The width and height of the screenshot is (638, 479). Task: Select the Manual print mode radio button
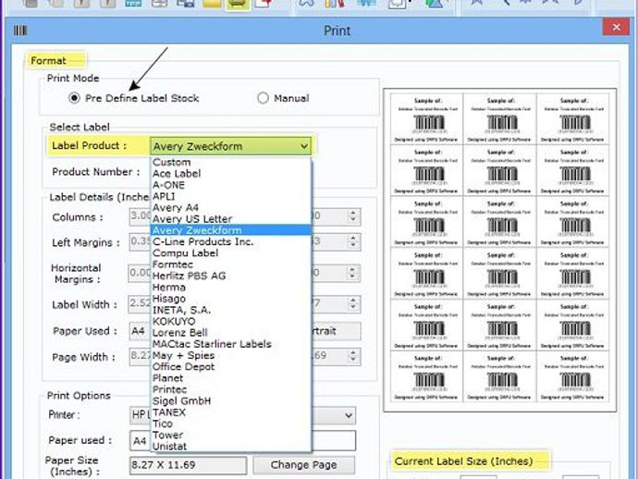click(x=263, y=98)
